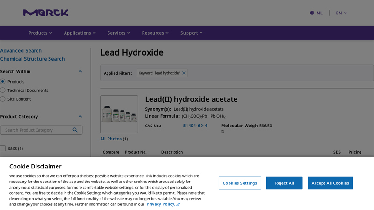Click the Lead(II) hydroxide acetate product thumbnail
374x210 pixels.
(x=119, y=114)
